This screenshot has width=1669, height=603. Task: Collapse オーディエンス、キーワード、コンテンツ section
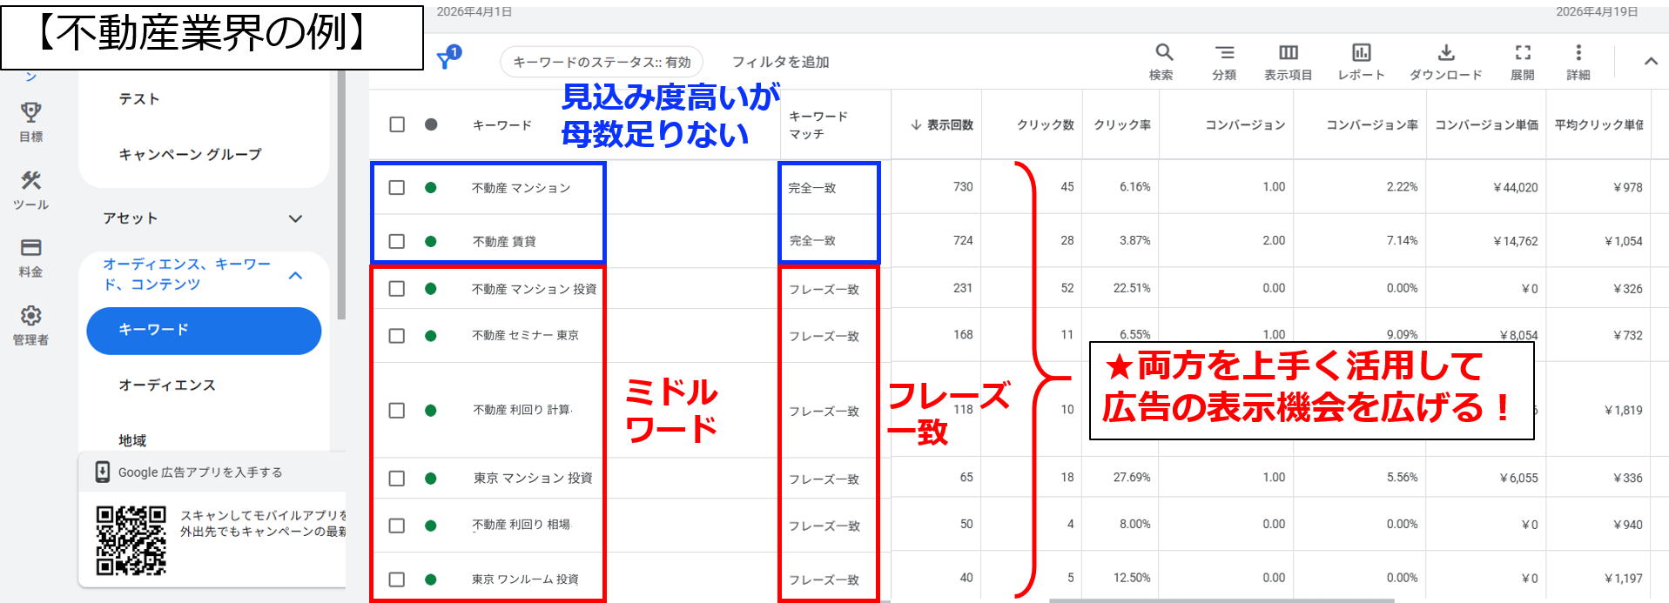[295, 275]
